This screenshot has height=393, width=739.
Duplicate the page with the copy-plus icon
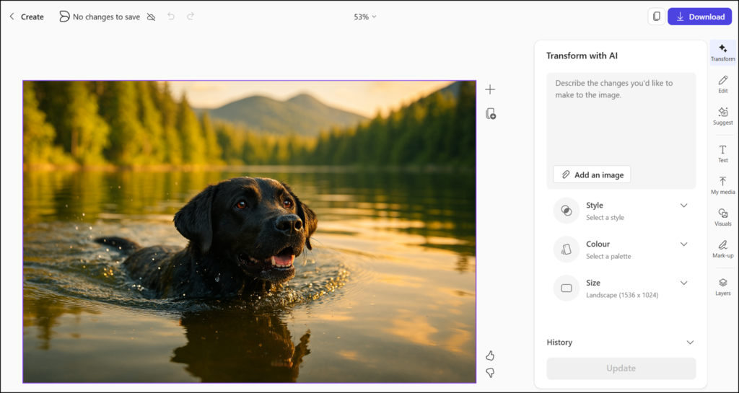click(490, 113)
